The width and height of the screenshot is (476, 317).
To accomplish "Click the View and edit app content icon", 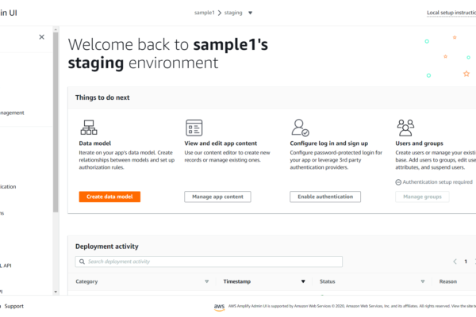I will pyautogui.click(x=193, y=128).
